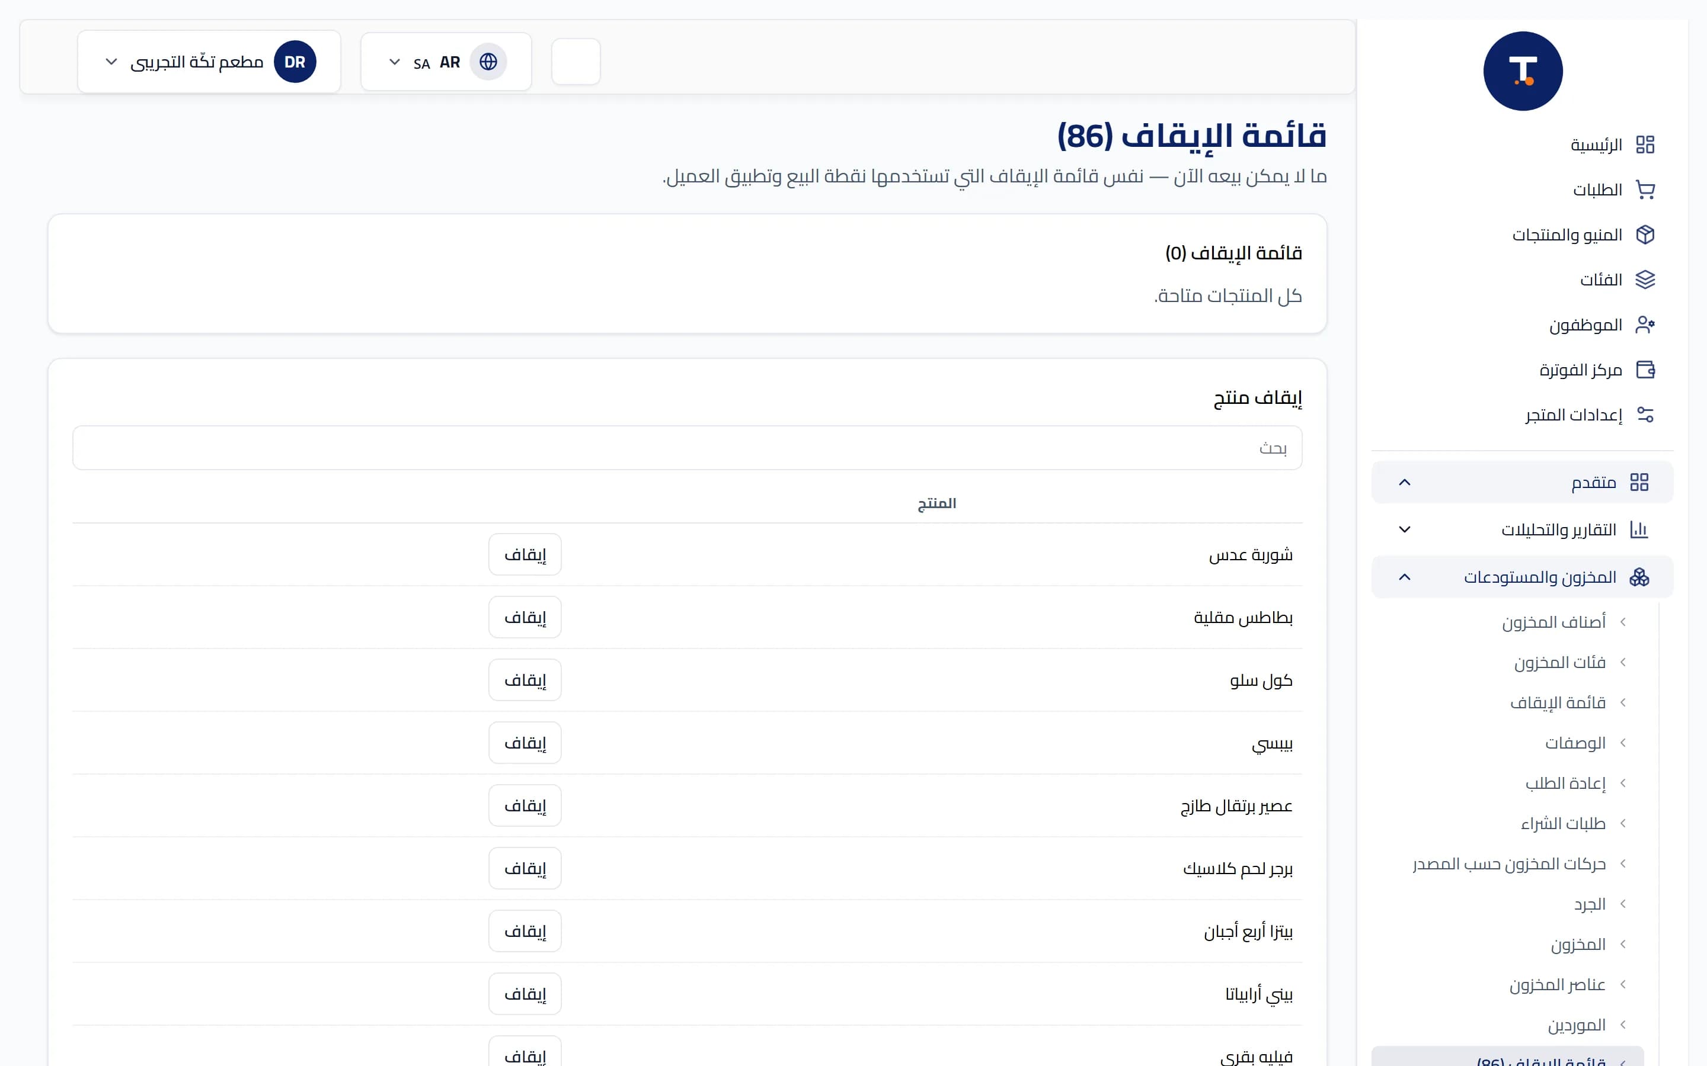Click the sliders icon for إعدادات المتجر
The height and width of the screenshot is (1066, 1707).
coord(1645,415)
